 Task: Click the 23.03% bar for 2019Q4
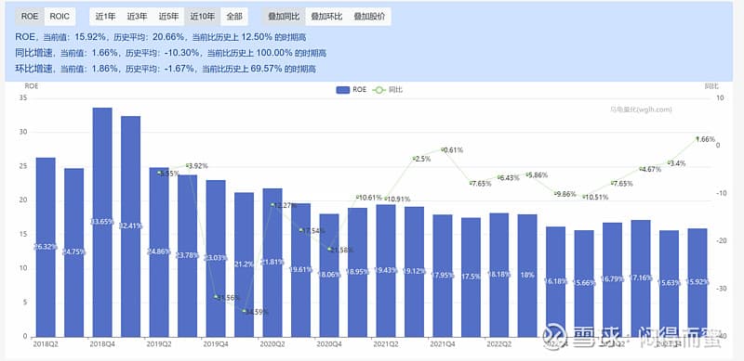pos(216,258)
